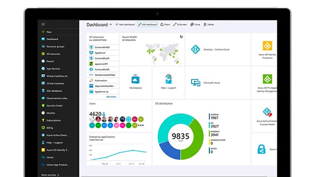Open Azure Active Directory Connect Health tile
Screen dimensions: 316x177
264,116
